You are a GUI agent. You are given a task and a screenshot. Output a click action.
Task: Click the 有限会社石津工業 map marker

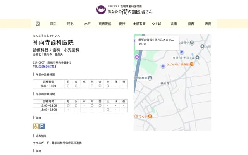[x=197, y=58]
